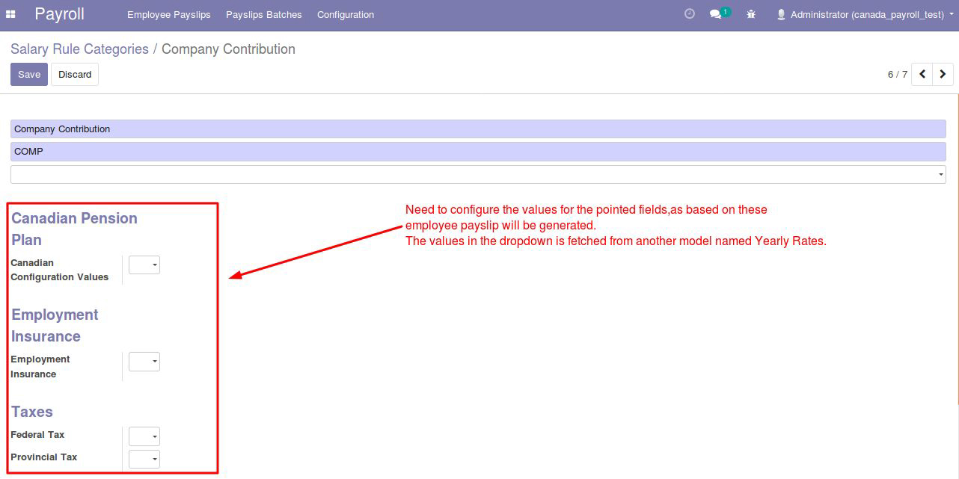Edit the COMP code field

(x=478, y=152)
